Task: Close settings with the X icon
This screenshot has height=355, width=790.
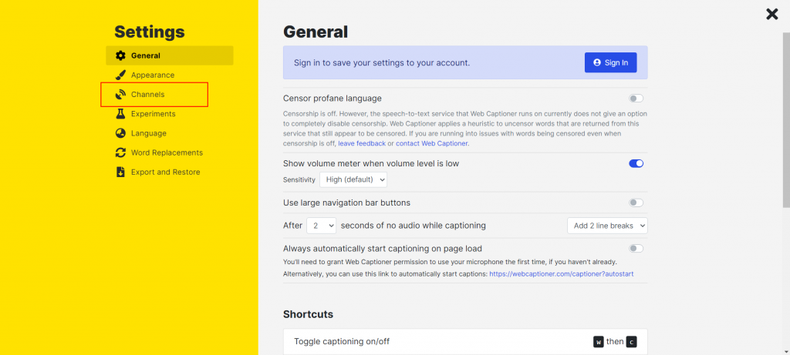Action: pyautogui.click(x=771, y=14)
